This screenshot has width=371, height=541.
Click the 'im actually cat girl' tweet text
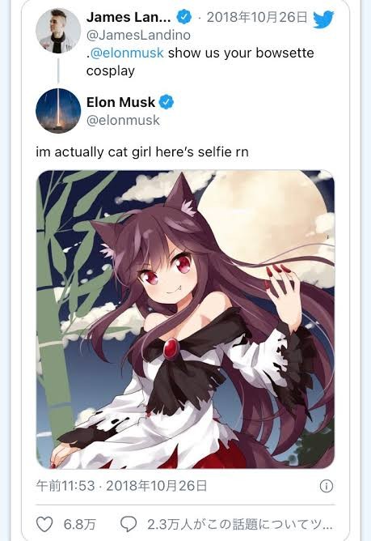coord(142,151)
